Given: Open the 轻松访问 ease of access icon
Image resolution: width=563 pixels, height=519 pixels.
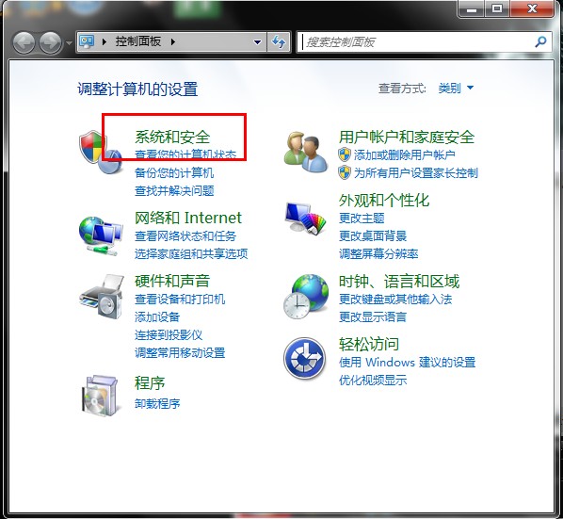Looking at the screenshot, I should (x=304, y=359).
